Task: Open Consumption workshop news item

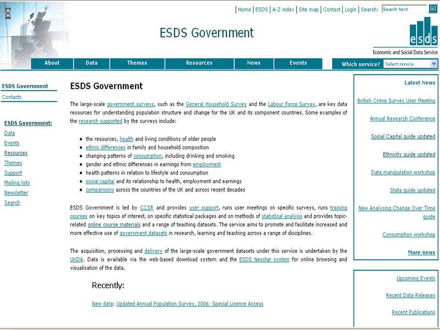Action: click(409, 235)
